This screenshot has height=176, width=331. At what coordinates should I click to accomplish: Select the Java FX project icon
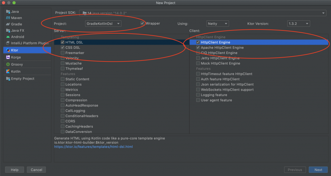pyautogui.click(x=8, y=30)
